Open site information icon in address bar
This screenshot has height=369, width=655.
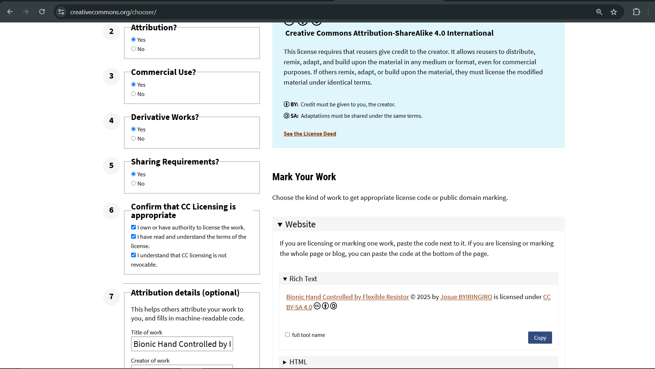[x=61, y=12]
